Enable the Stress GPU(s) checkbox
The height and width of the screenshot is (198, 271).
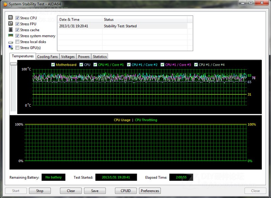coord(17,48)
